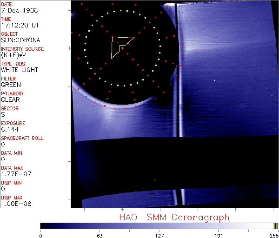
Task: Click the '1.00E-08' display max value
Action: point(14,204)
